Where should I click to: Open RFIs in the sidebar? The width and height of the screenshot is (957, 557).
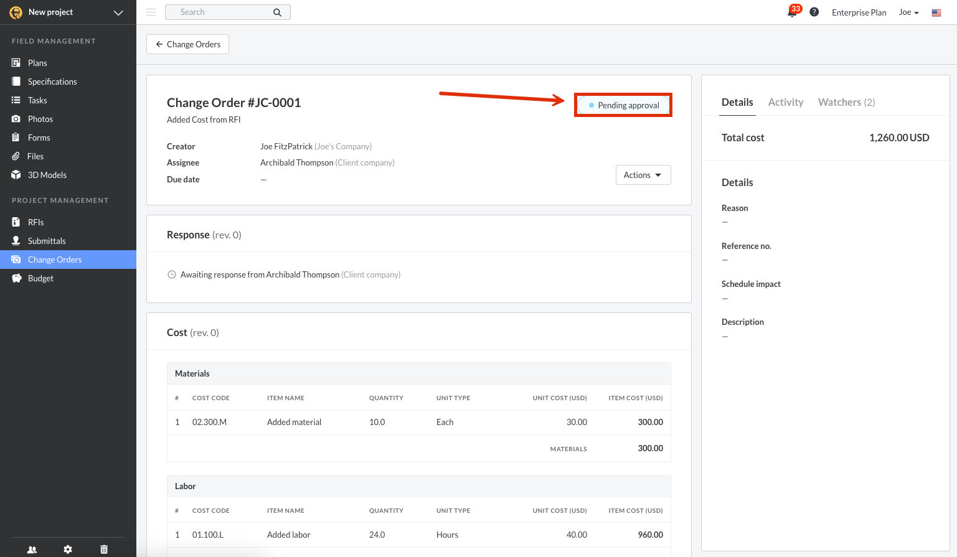tap(35, 222)
